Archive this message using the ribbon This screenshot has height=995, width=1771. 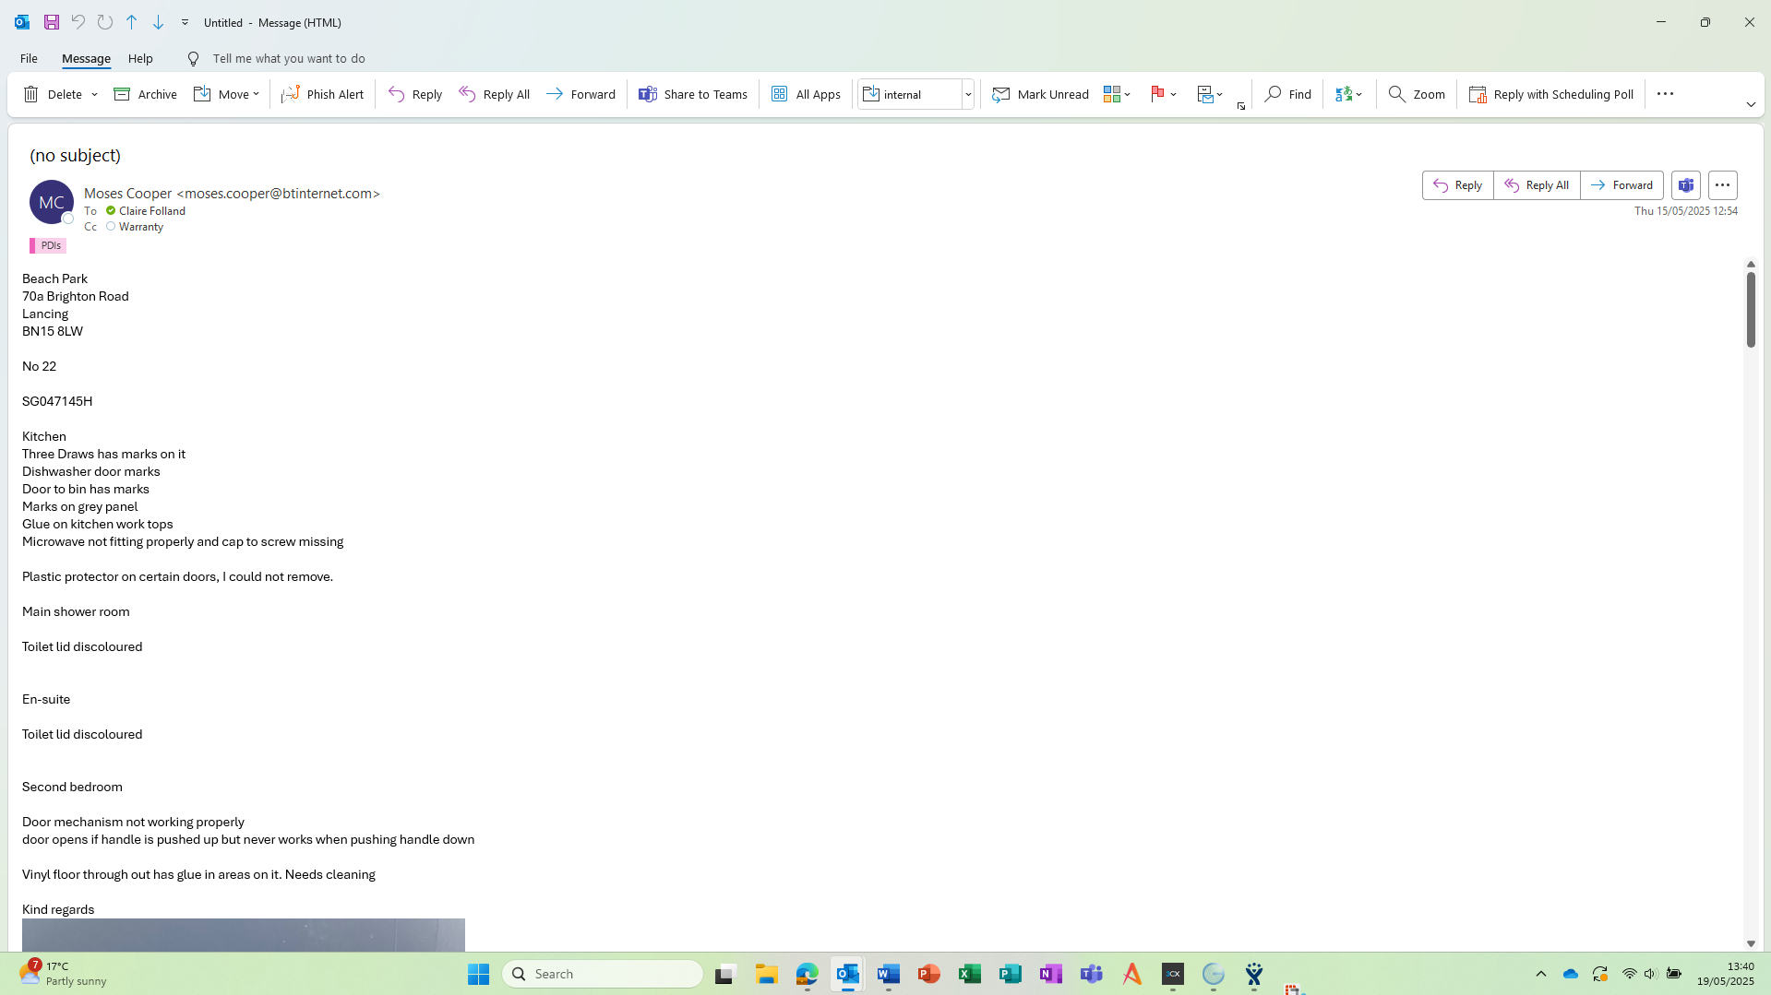coord(145,94)
